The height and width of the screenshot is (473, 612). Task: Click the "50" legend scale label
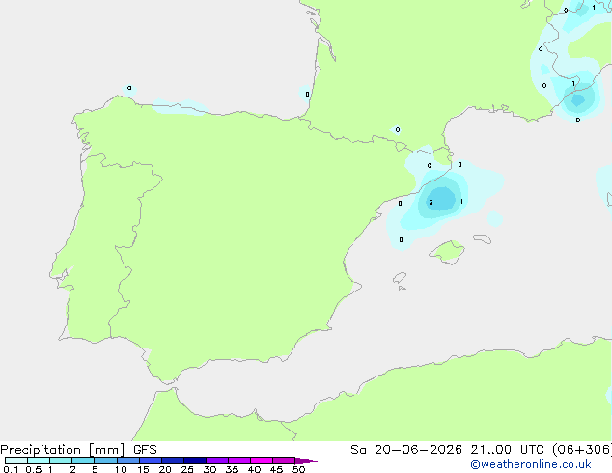click(x=298, y=469)
